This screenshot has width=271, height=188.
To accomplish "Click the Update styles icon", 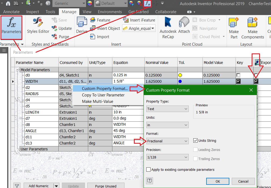I will point(54,28).
